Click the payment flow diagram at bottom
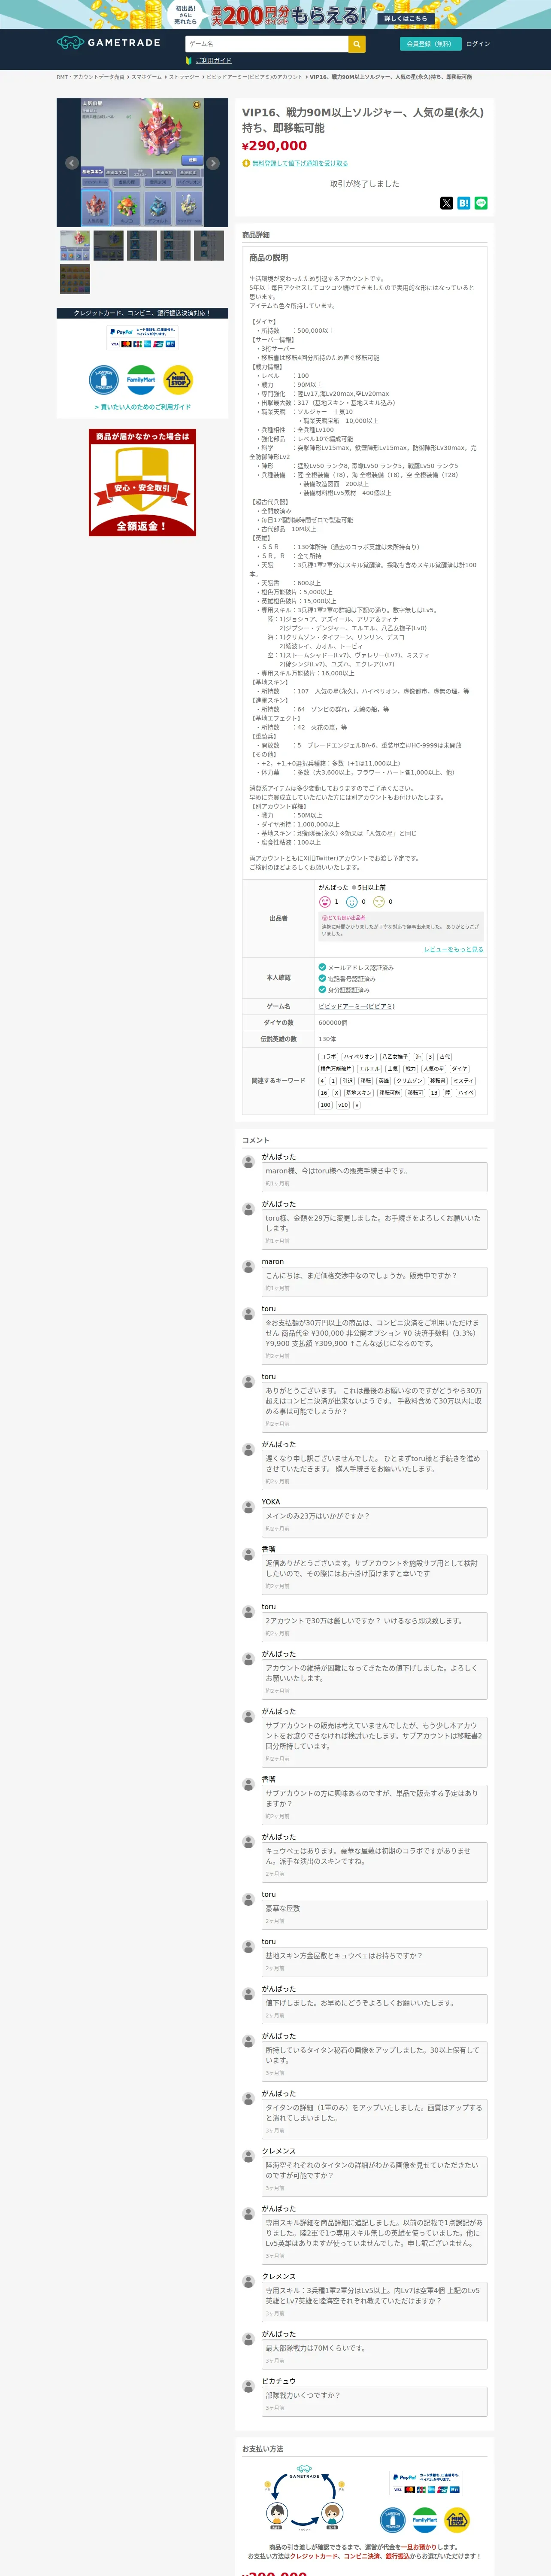This screenshot has width=551, height=2576. click(x=304, y=2498)
